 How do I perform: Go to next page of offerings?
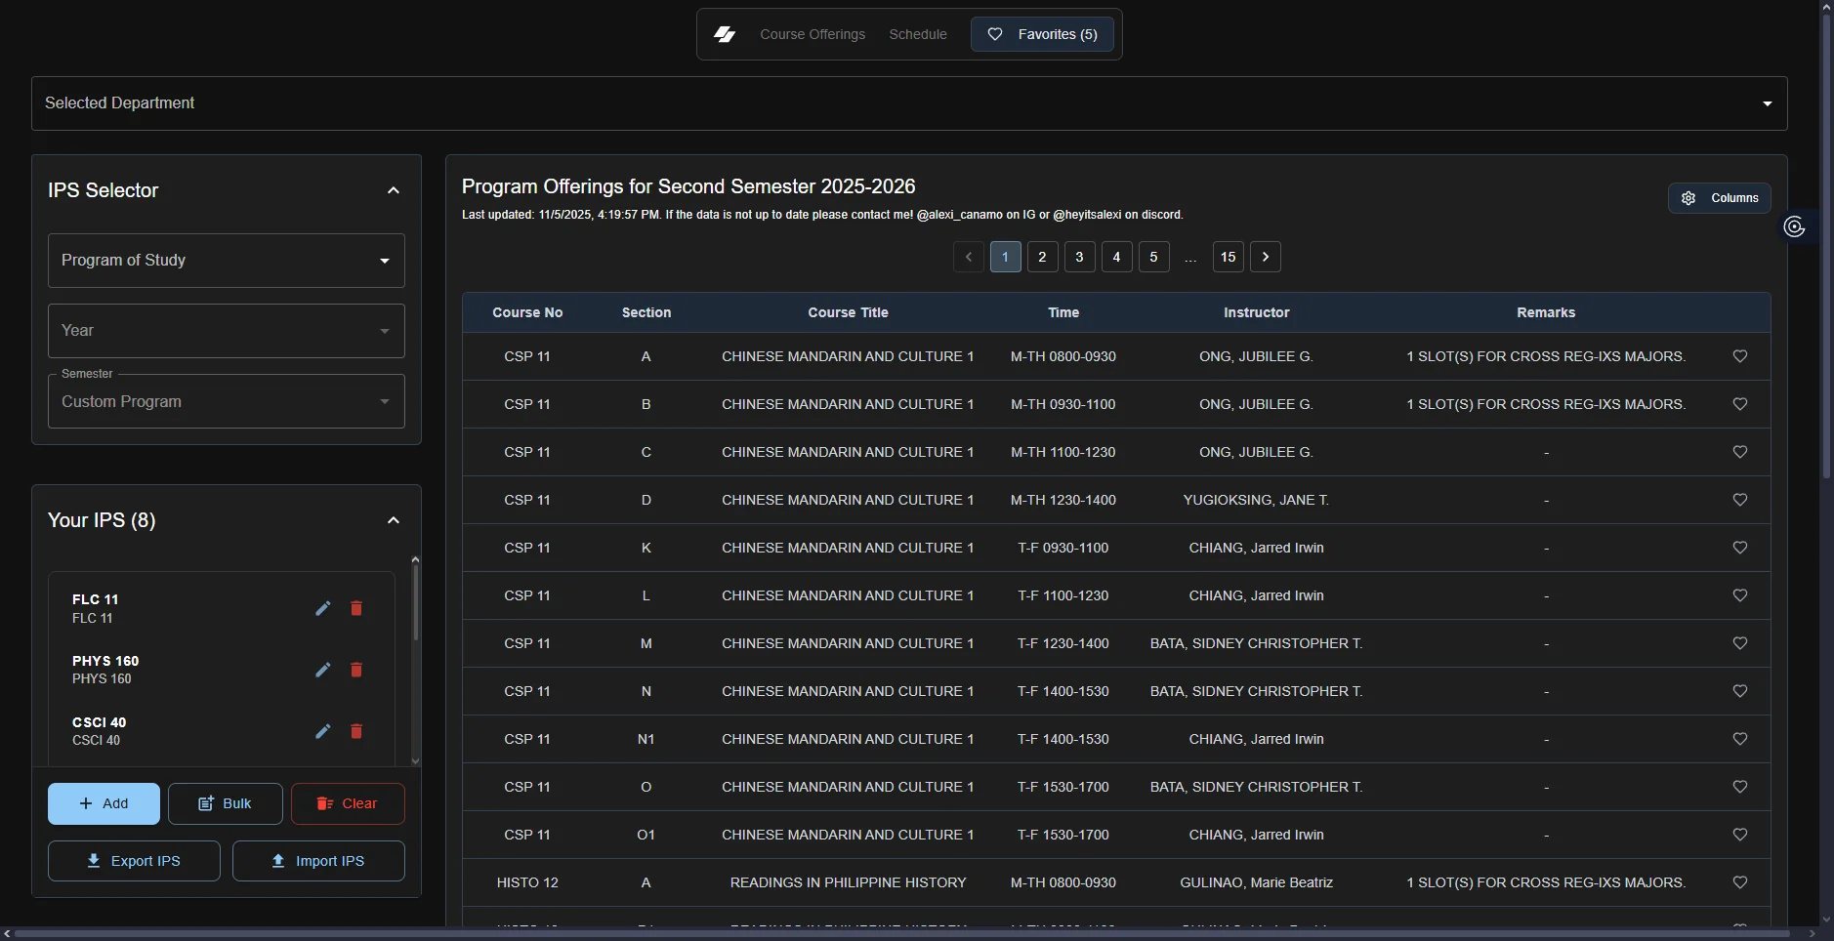[1266, 257]
